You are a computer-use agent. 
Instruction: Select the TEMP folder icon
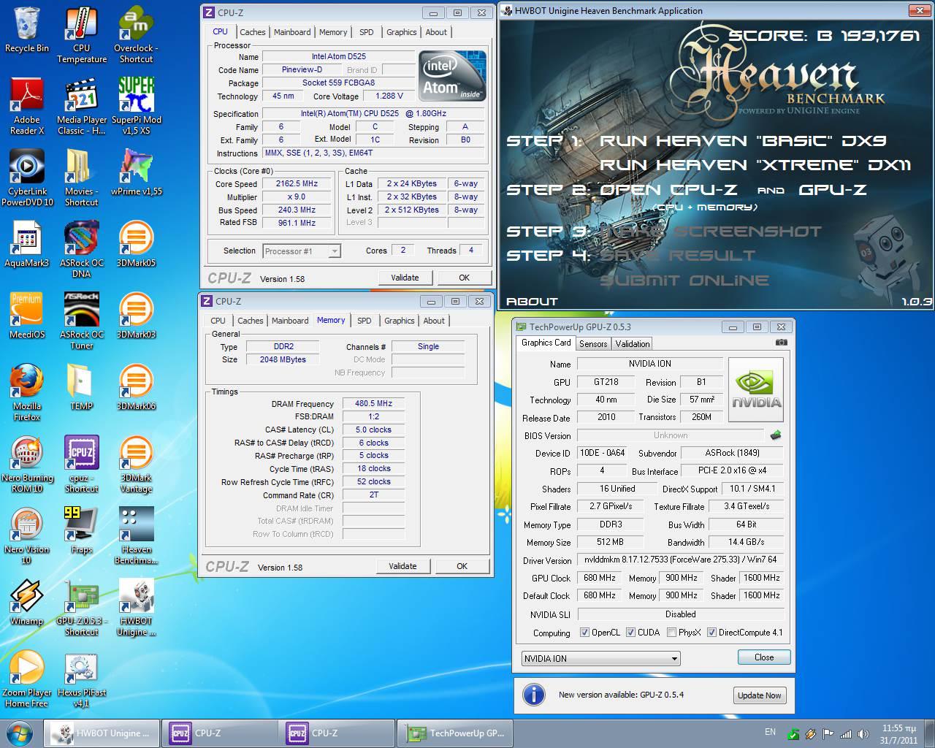click(x=82, y=387)
